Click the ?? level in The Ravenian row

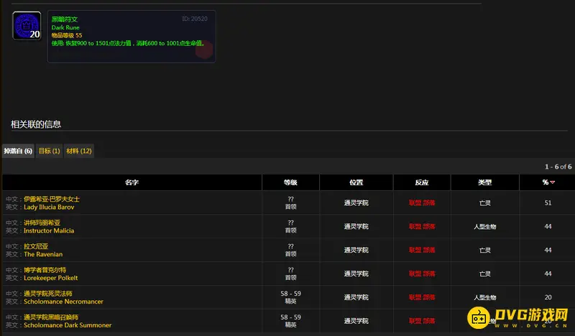coord(290,246)
